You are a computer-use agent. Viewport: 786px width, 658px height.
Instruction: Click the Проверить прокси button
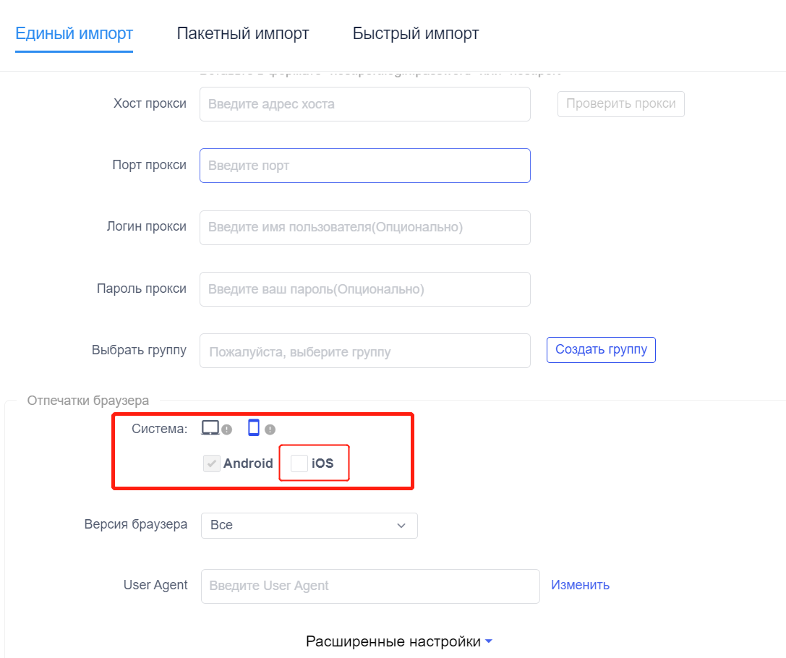pyautogui.click(x=620, y=104)
